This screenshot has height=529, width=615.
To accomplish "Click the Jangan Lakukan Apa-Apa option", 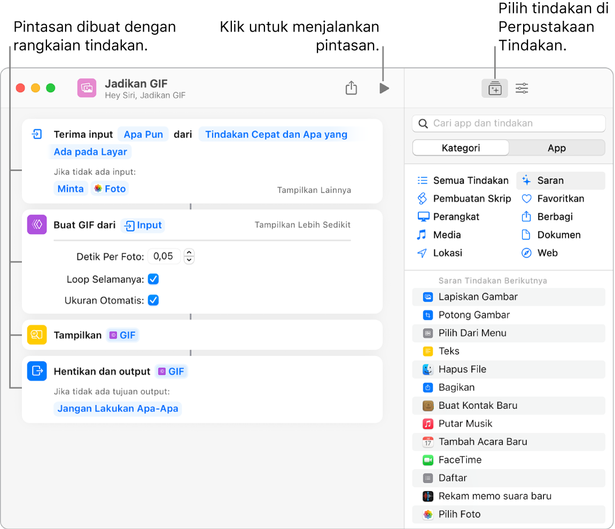I will (x=117, y=407).
